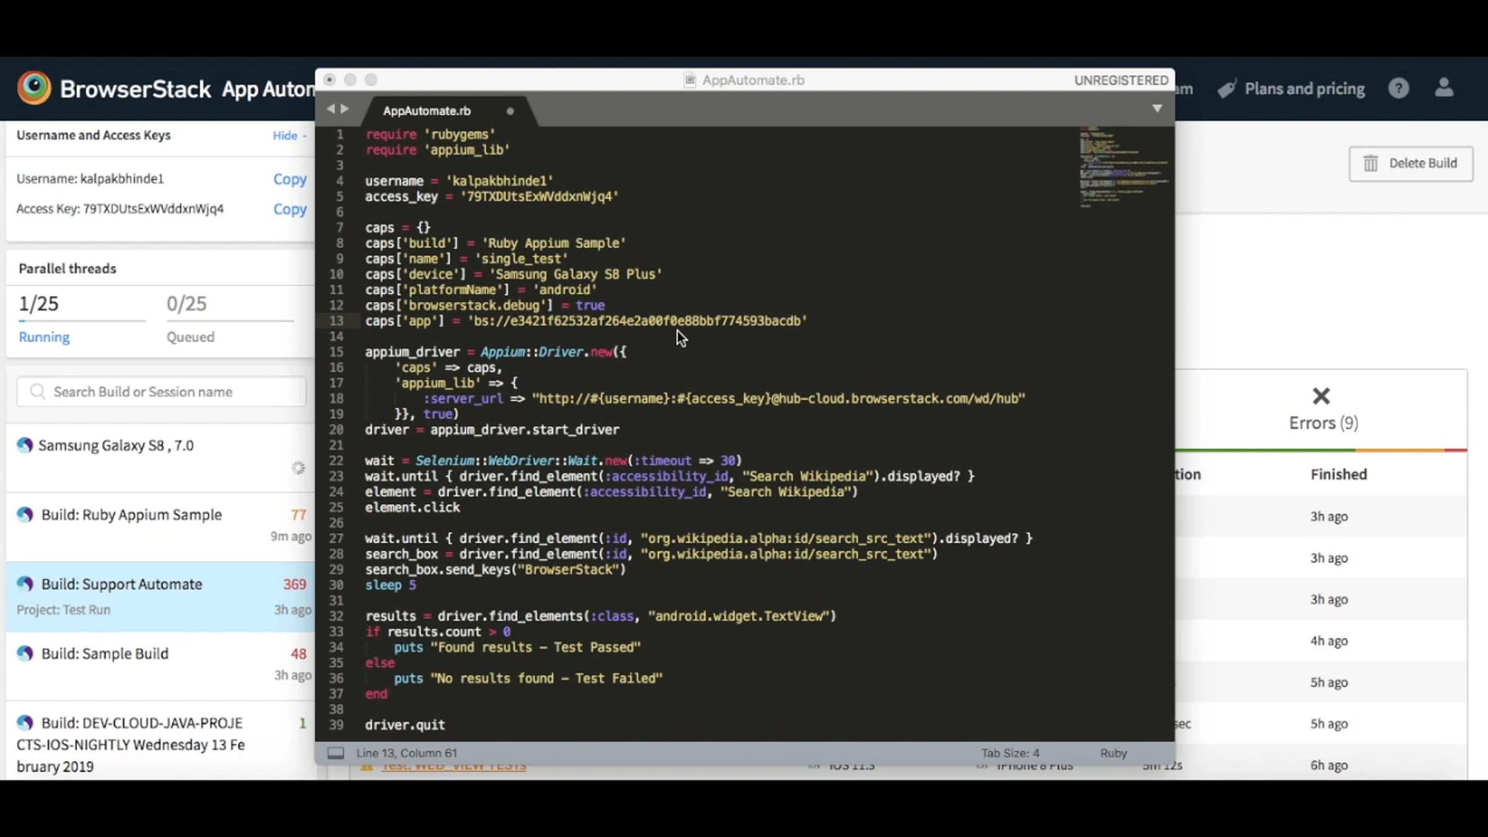1488x837 pixels.
Task: Open the Tab Size: 4 selector
Action: (1010, 753)
